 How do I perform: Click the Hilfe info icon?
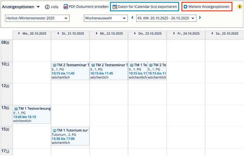tap(47, 7)
